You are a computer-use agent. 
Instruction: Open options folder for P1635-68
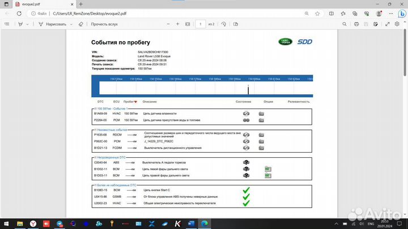(261, 135)
